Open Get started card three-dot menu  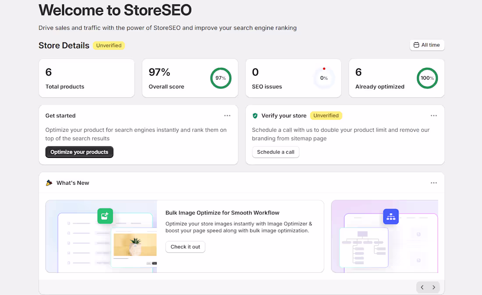point(227,116)
